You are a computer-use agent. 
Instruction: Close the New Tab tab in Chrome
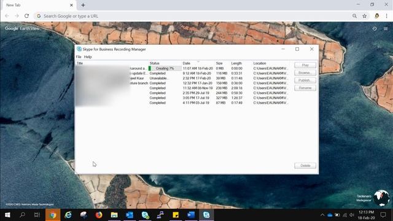pos(71,5)
